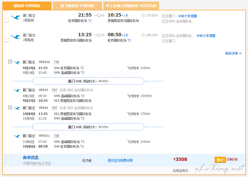Viewport: 248px width, 177px height.
Task: Open 中转行李提醒 link on outbound flight
Action: (188, 16)
